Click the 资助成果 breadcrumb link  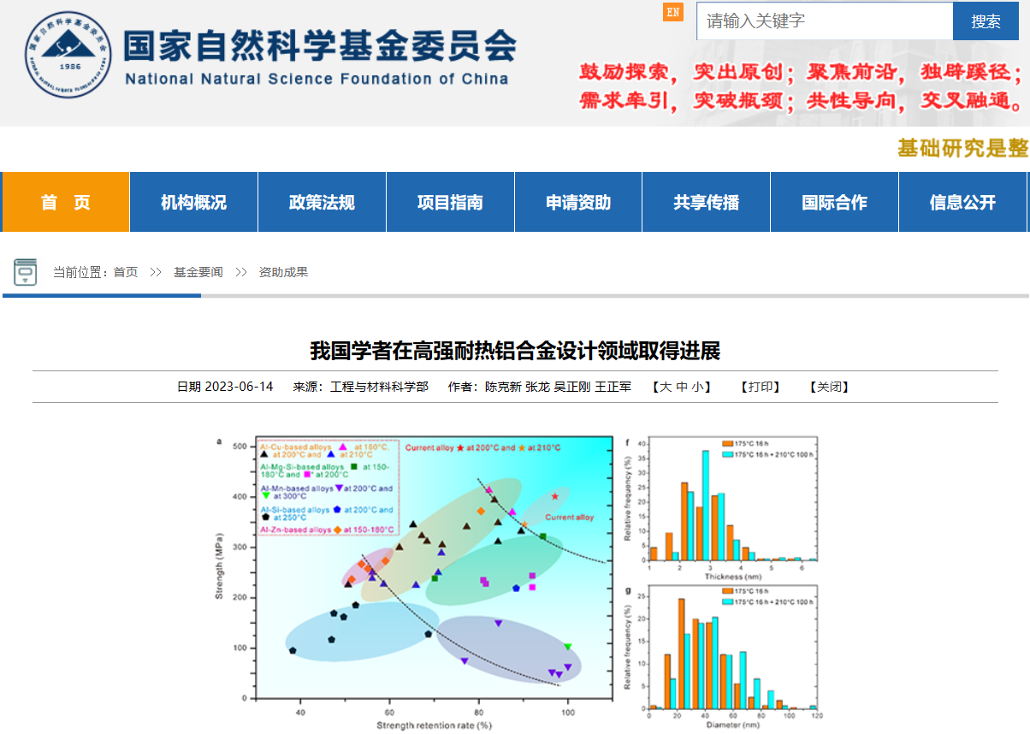click(283, 272)
